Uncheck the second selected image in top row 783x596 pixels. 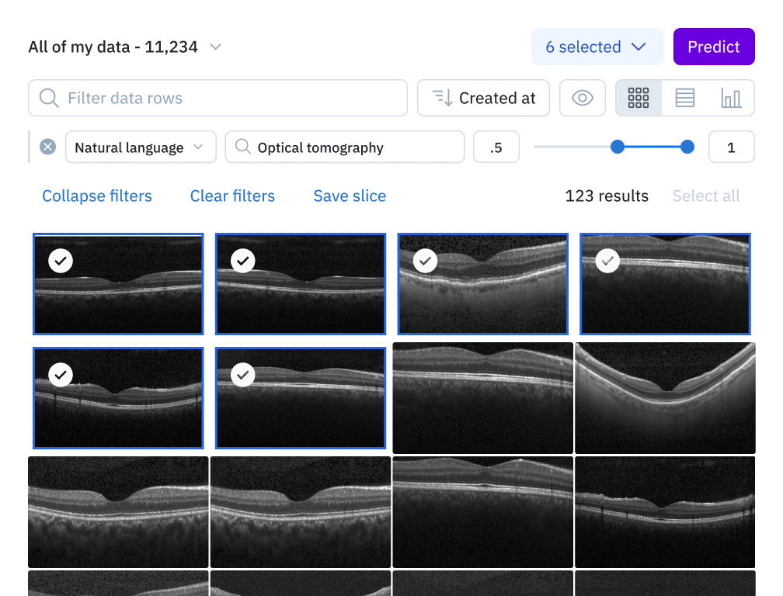tap(242, 261)
